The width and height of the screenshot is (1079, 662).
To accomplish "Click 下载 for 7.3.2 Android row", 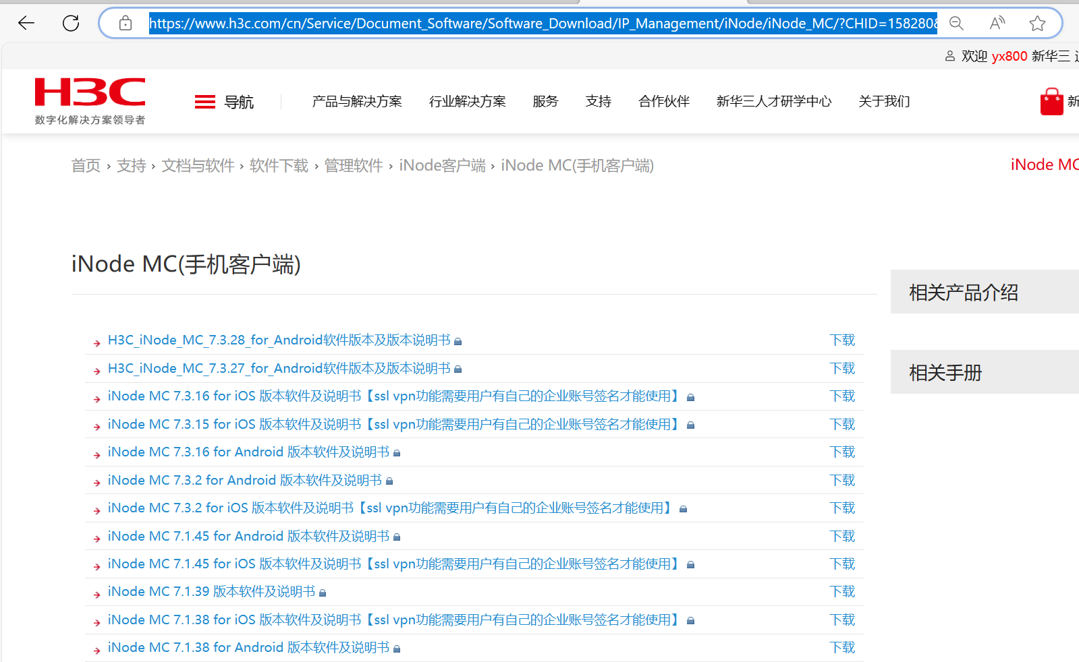I will coord(842,481).
